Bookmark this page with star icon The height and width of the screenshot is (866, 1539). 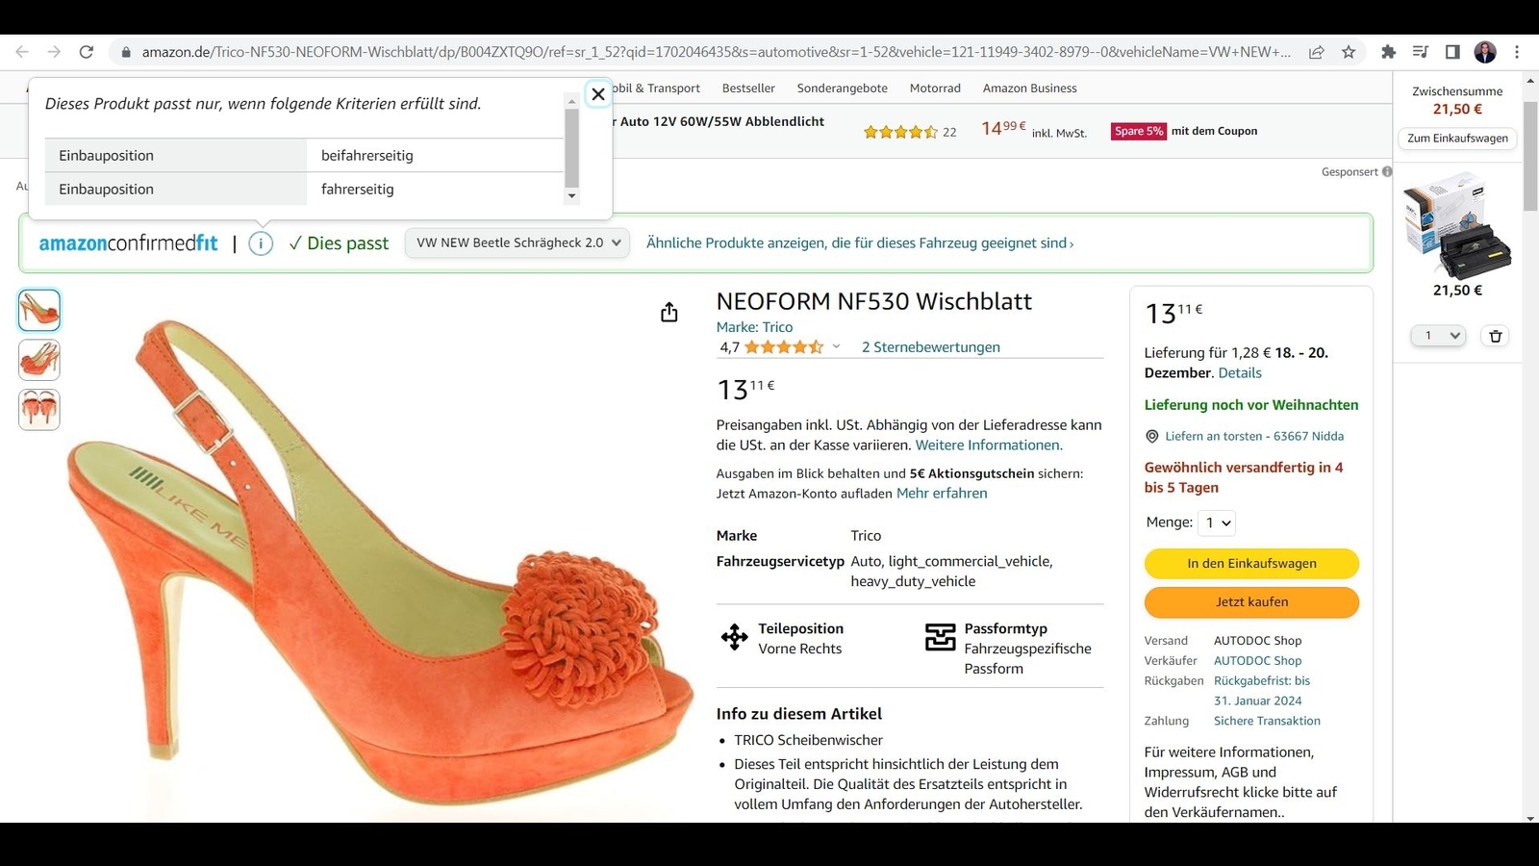[x=1349, y=52]
